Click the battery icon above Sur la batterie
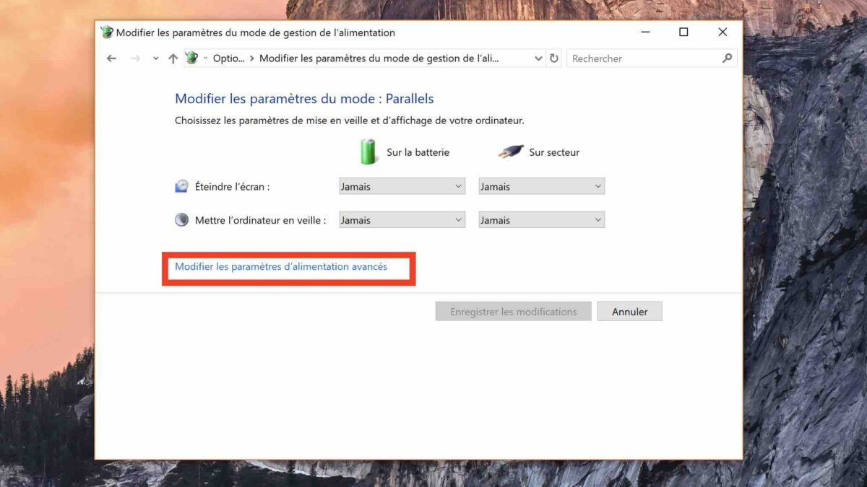Viewport: 867px width, 487px height. (369, 152)
